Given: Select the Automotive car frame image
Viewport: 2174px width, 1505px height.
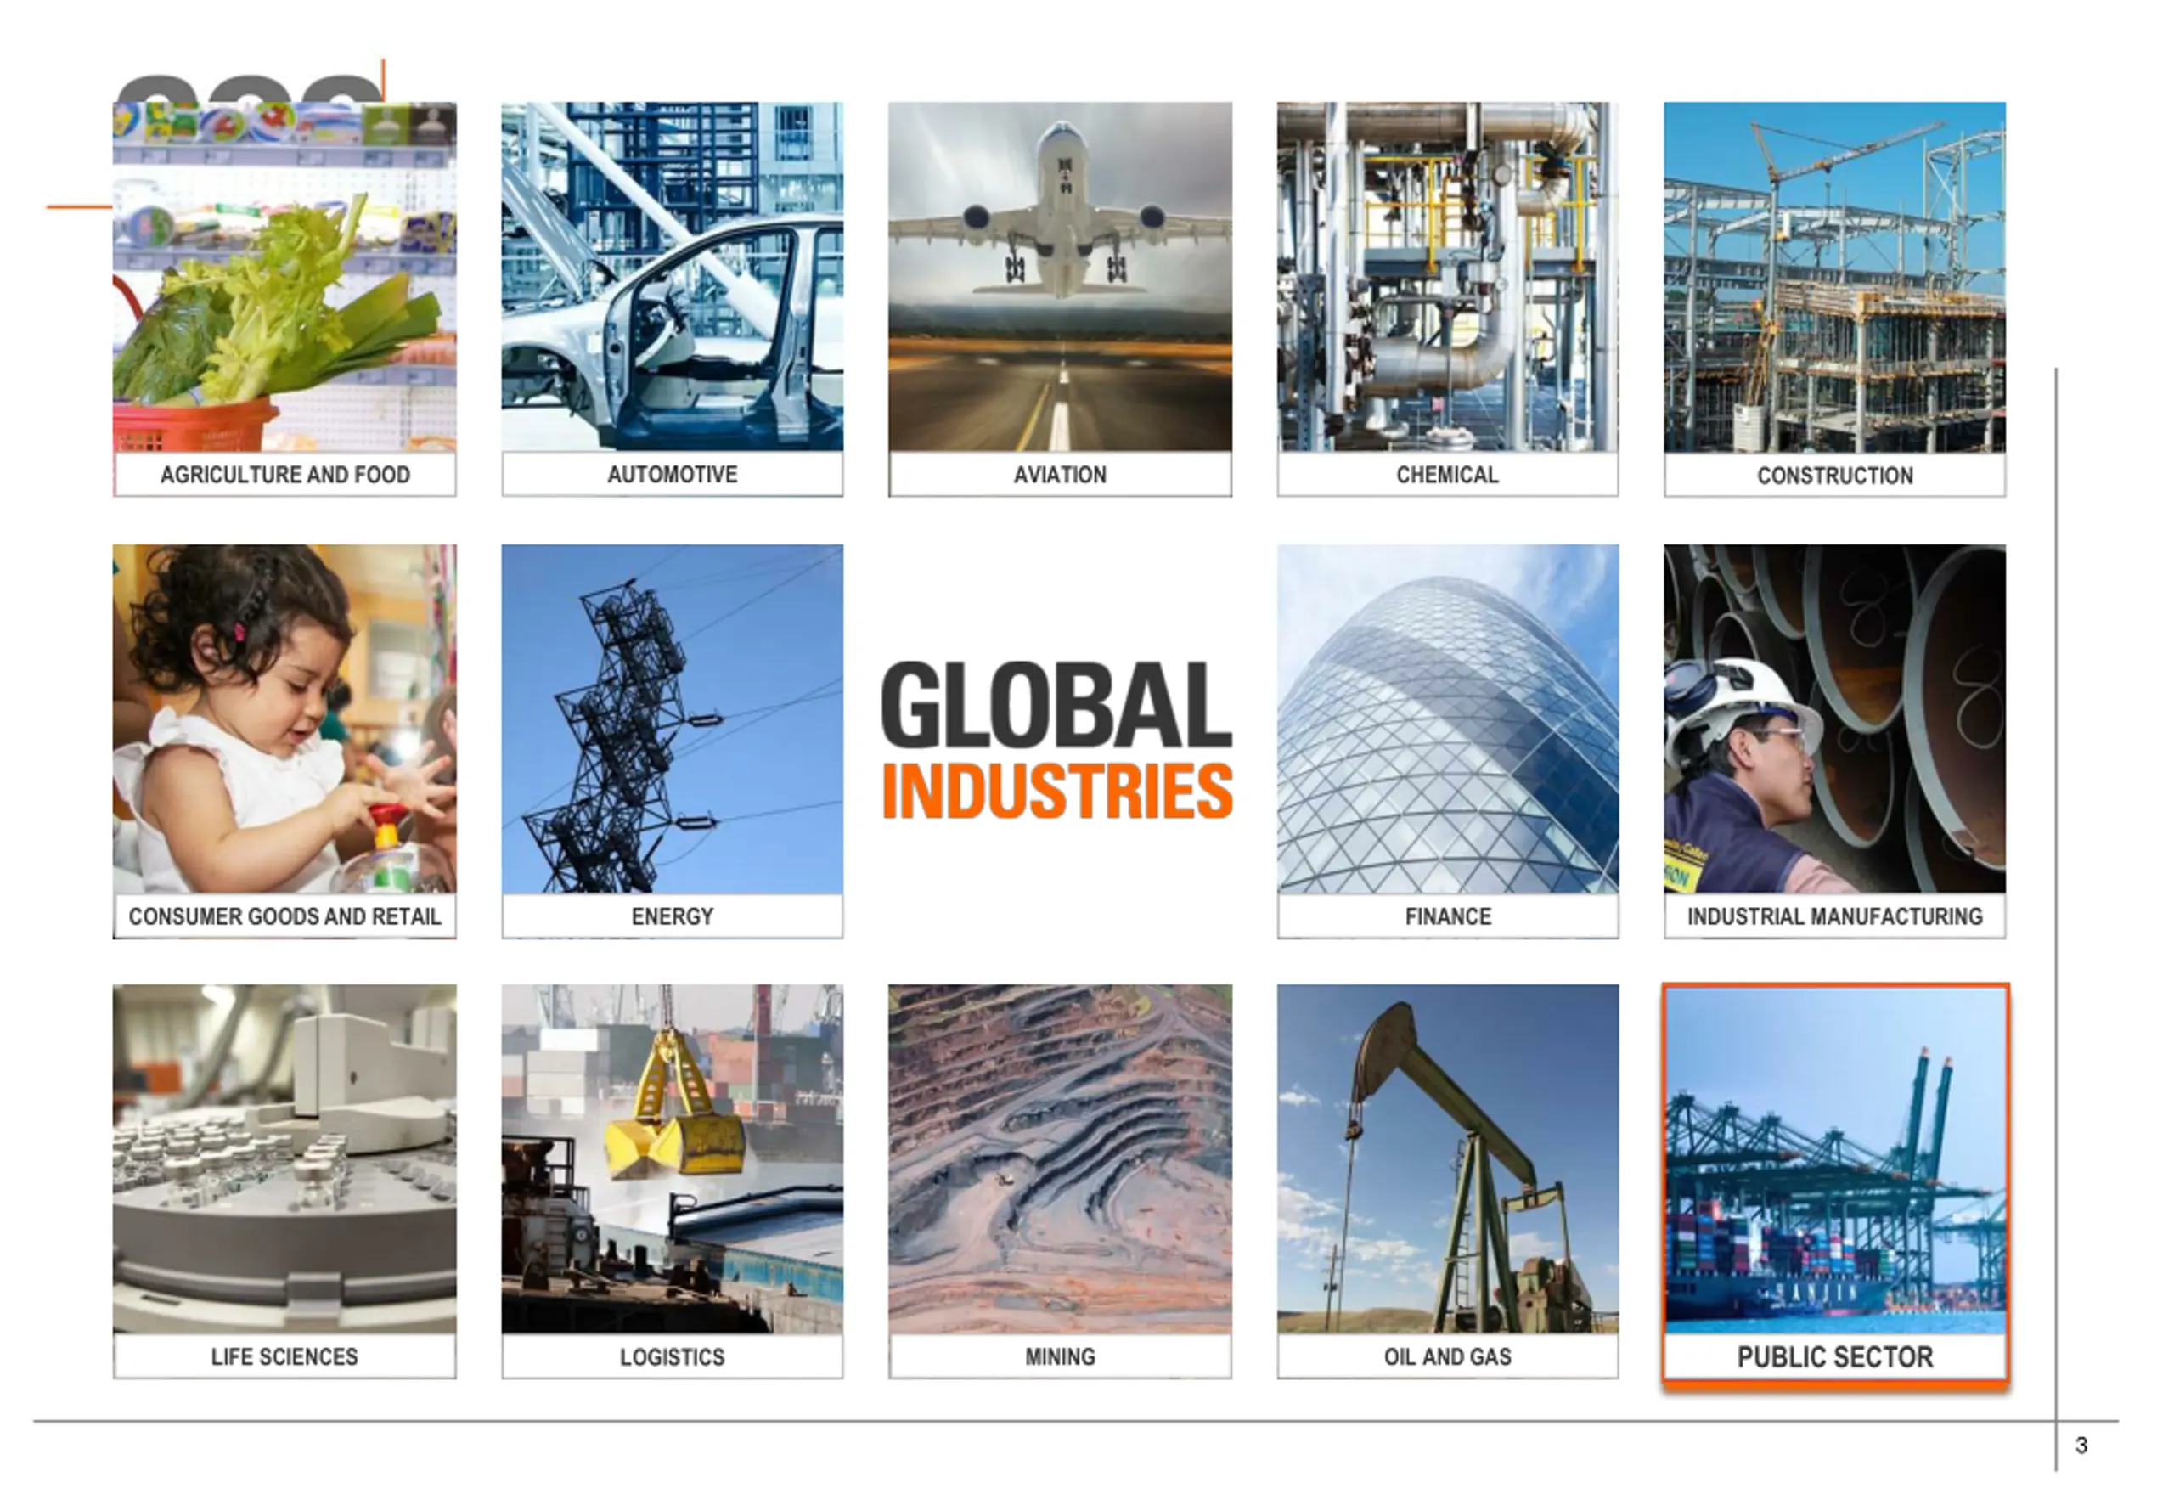Looking at the screenshot, I should 673,276.
